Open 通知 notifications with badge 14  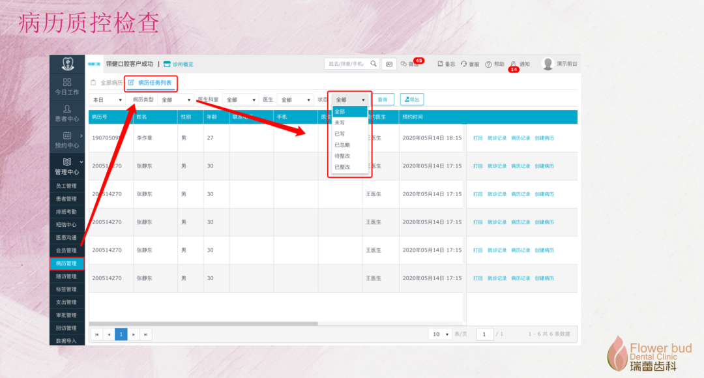click(x=520, y=65)
